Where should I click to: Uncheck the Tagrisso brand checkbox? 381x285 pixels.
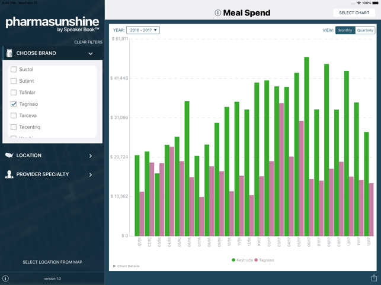click(14, 104)
